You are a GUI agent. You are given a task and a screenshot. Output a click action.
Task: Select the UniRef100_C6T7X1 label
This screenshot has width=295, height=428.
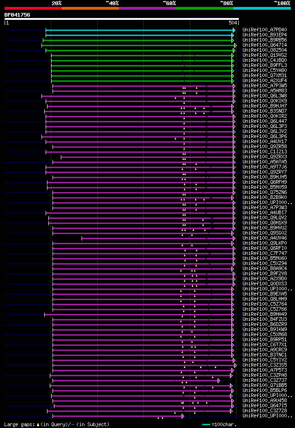coord(265,345)
